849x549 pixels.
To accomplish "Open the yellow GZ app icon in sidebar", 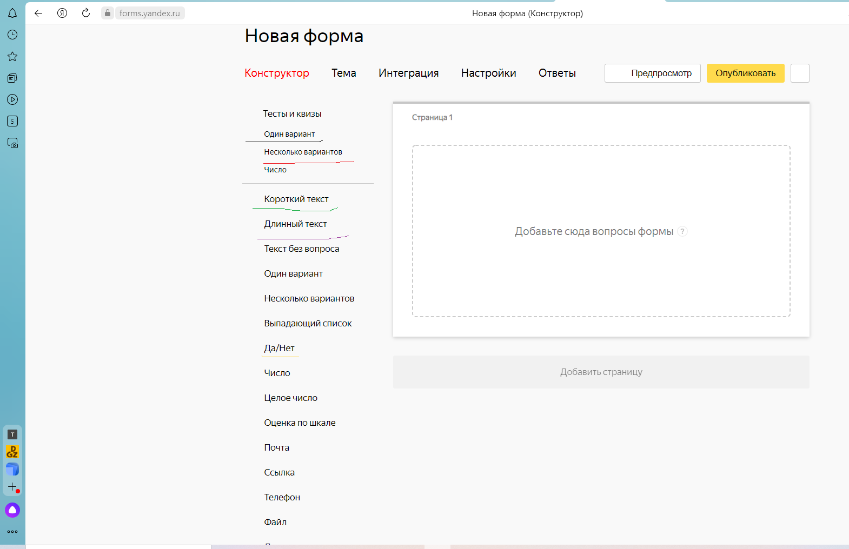I will tap(12, 452).
